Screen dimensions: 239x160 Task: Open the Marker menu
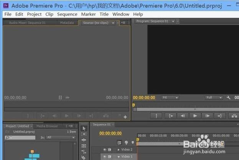[x=88, y=14]
